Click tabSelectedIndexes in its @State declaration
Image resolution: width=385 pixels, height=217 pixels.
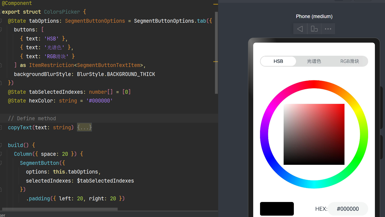(x=56, y=92)
